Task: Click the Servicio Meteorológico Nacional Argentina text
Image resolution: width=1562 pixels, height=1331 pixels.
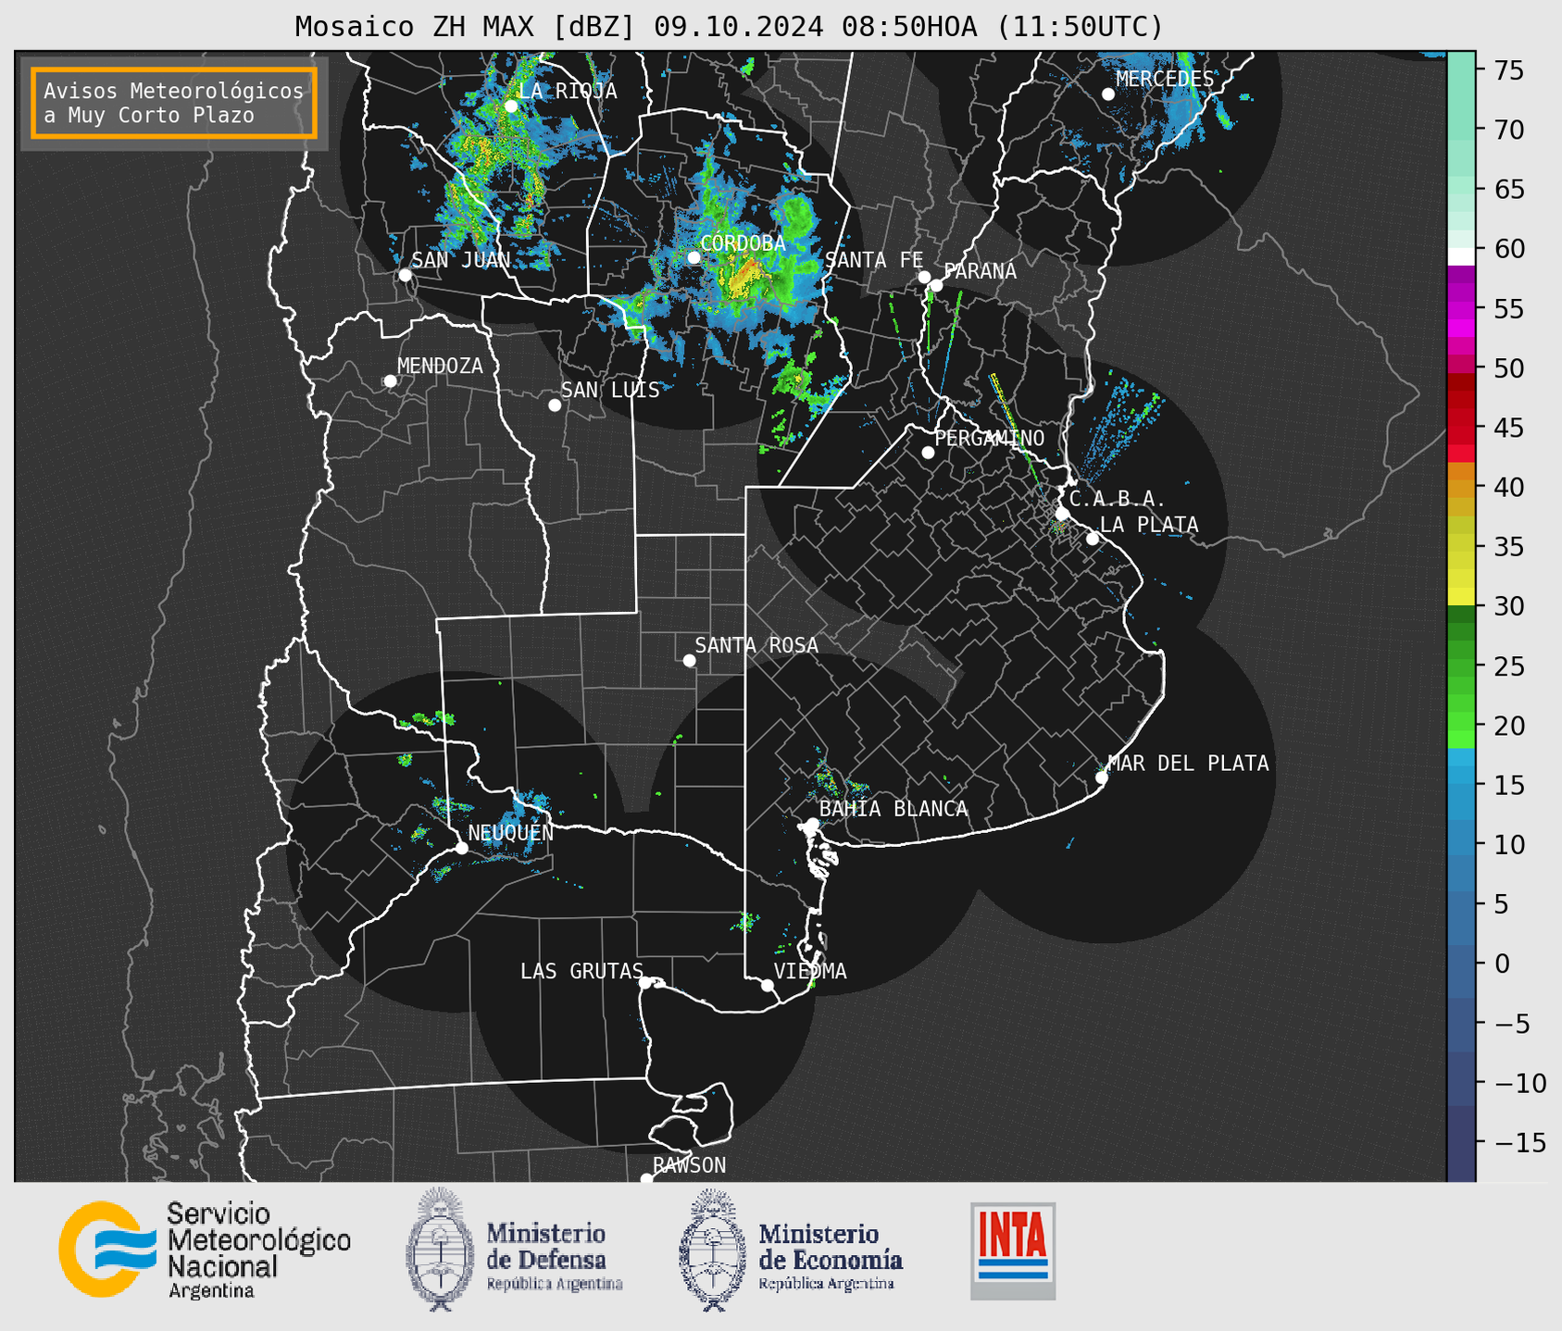Action: [258, 1250]
